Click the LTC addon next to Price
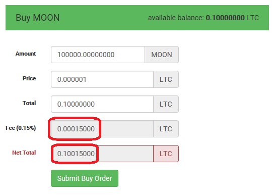Image resolution: width=272 pixels, height=195 pixels. pyautogui.click(x=166, y=79)
